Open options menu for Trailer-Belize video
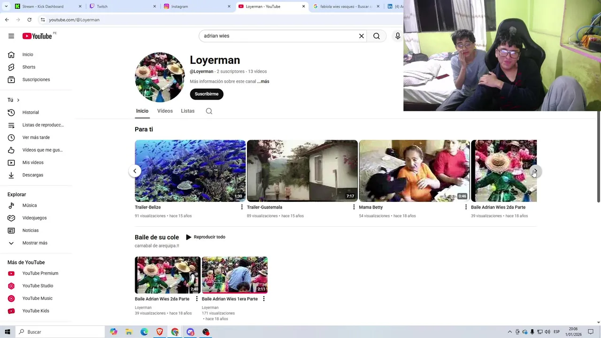This screenshot has height=338, width=601. coord(242,207)
